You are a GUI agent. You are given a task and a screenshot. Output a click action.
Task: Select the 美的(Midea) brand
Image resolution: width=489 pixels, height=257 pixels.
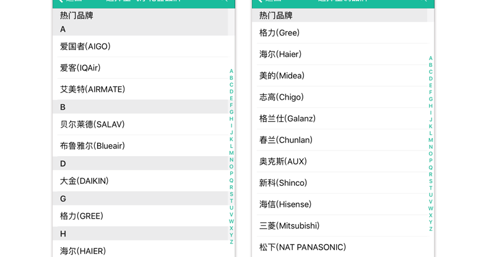282,76
